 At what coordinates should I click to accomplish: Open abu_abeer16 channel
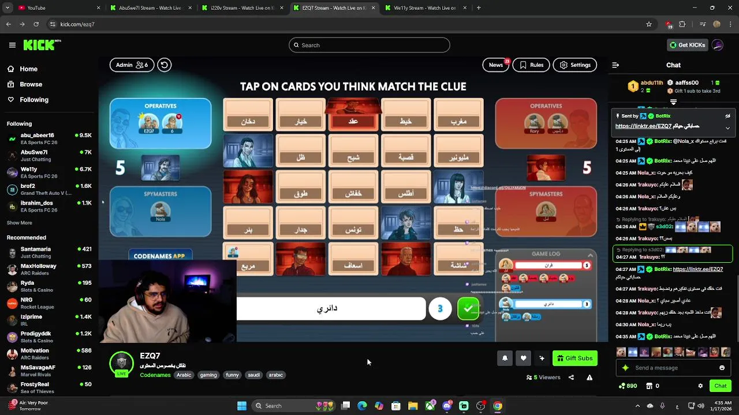click(49, 139)
